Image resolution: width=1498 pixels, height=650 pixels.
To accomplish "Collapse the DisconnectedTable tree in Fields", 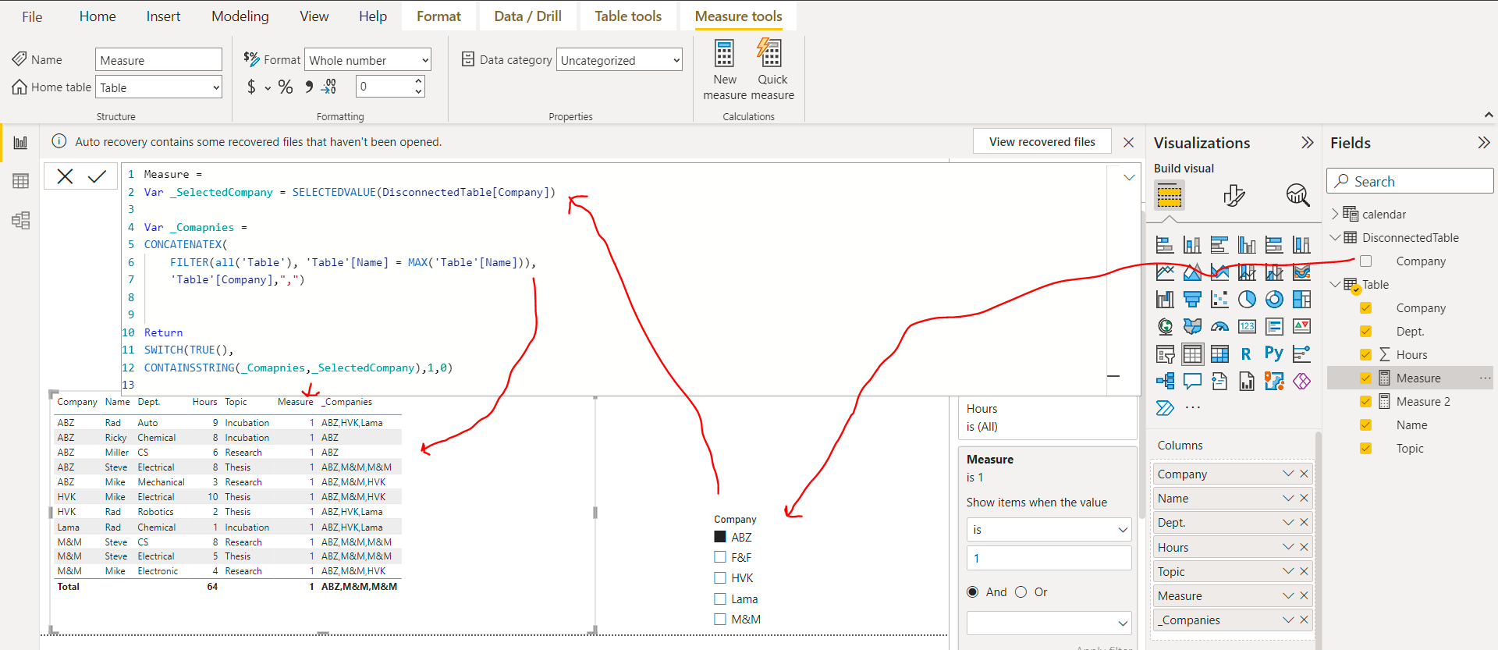I will click(1335, 237).
